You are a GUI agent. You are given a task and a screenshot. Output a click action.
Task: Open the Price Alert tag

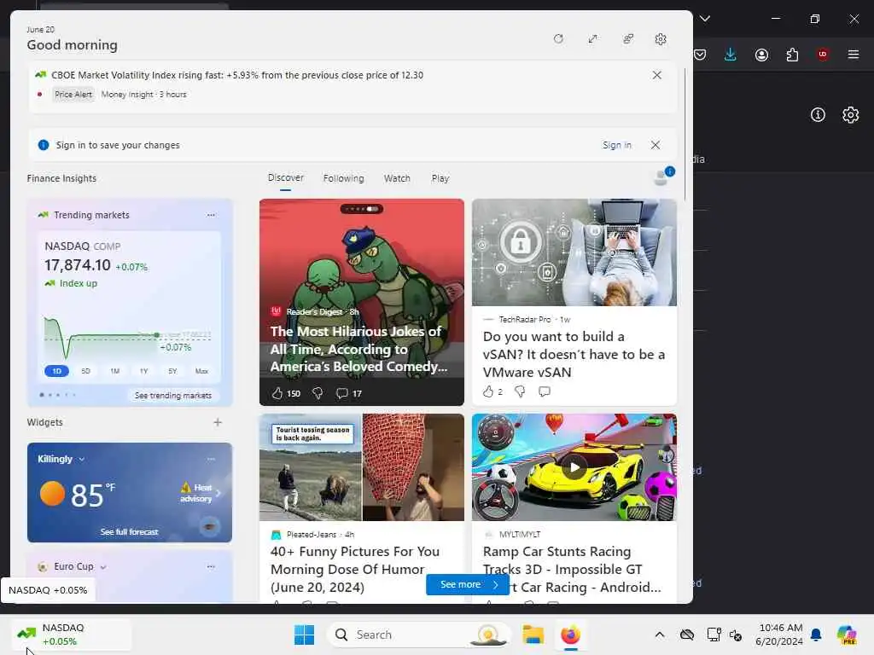73,94
